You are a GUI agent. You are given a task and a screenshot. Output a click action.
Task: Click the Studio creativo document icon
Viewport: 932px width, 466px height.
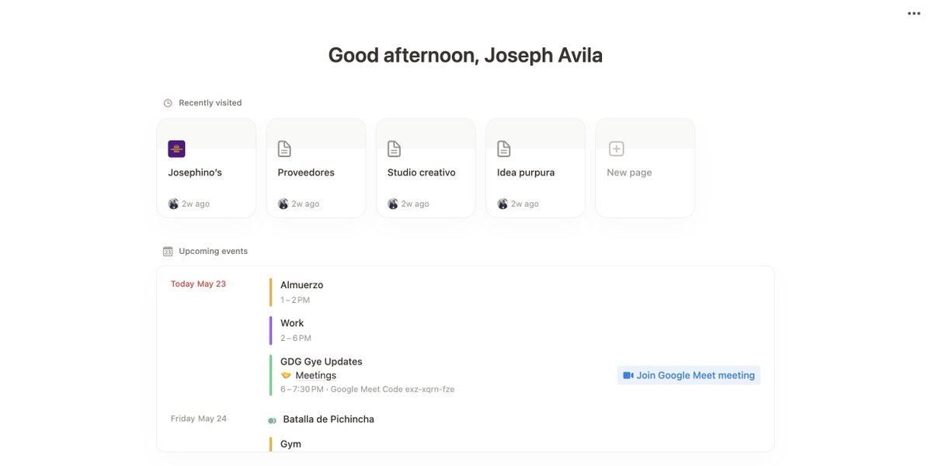pos(395,148)
